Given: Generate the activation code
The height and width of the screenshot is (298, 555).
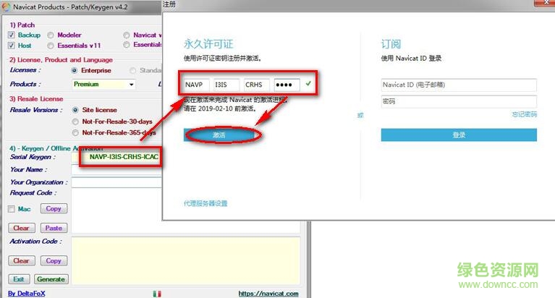Looking at the screenshot, I should 51,279.
